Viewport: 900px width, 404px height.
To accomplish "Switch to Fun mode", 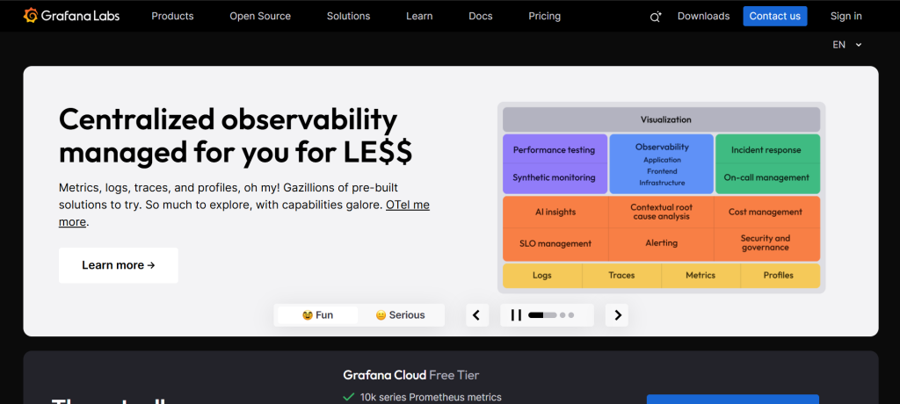I will point(317,315).
